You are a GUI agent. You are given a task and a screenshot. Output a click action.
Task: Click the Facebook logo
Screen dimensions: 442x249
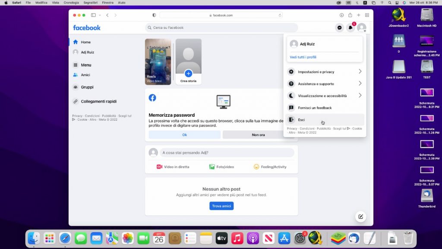point(87,28)
